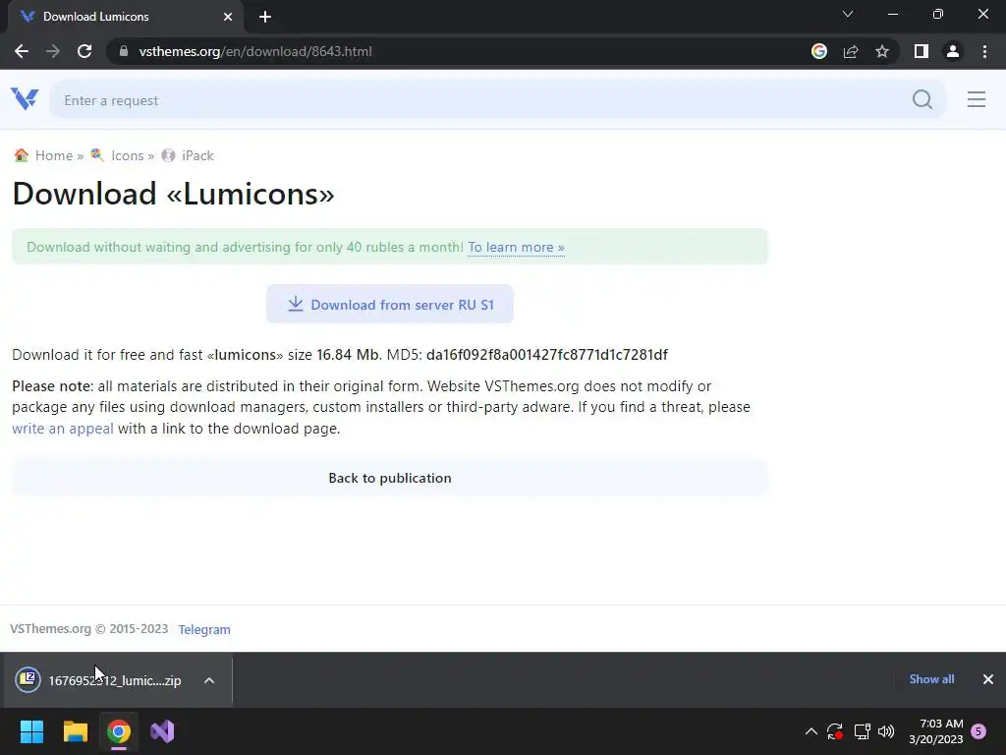The image size is (1006, 755).
Task: Open notification center badge 5
Action: [x=978, y=731]
